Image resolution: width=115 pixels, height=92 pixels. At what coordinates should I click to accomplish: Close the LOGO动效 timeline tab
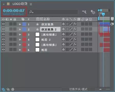click(4, 4)
